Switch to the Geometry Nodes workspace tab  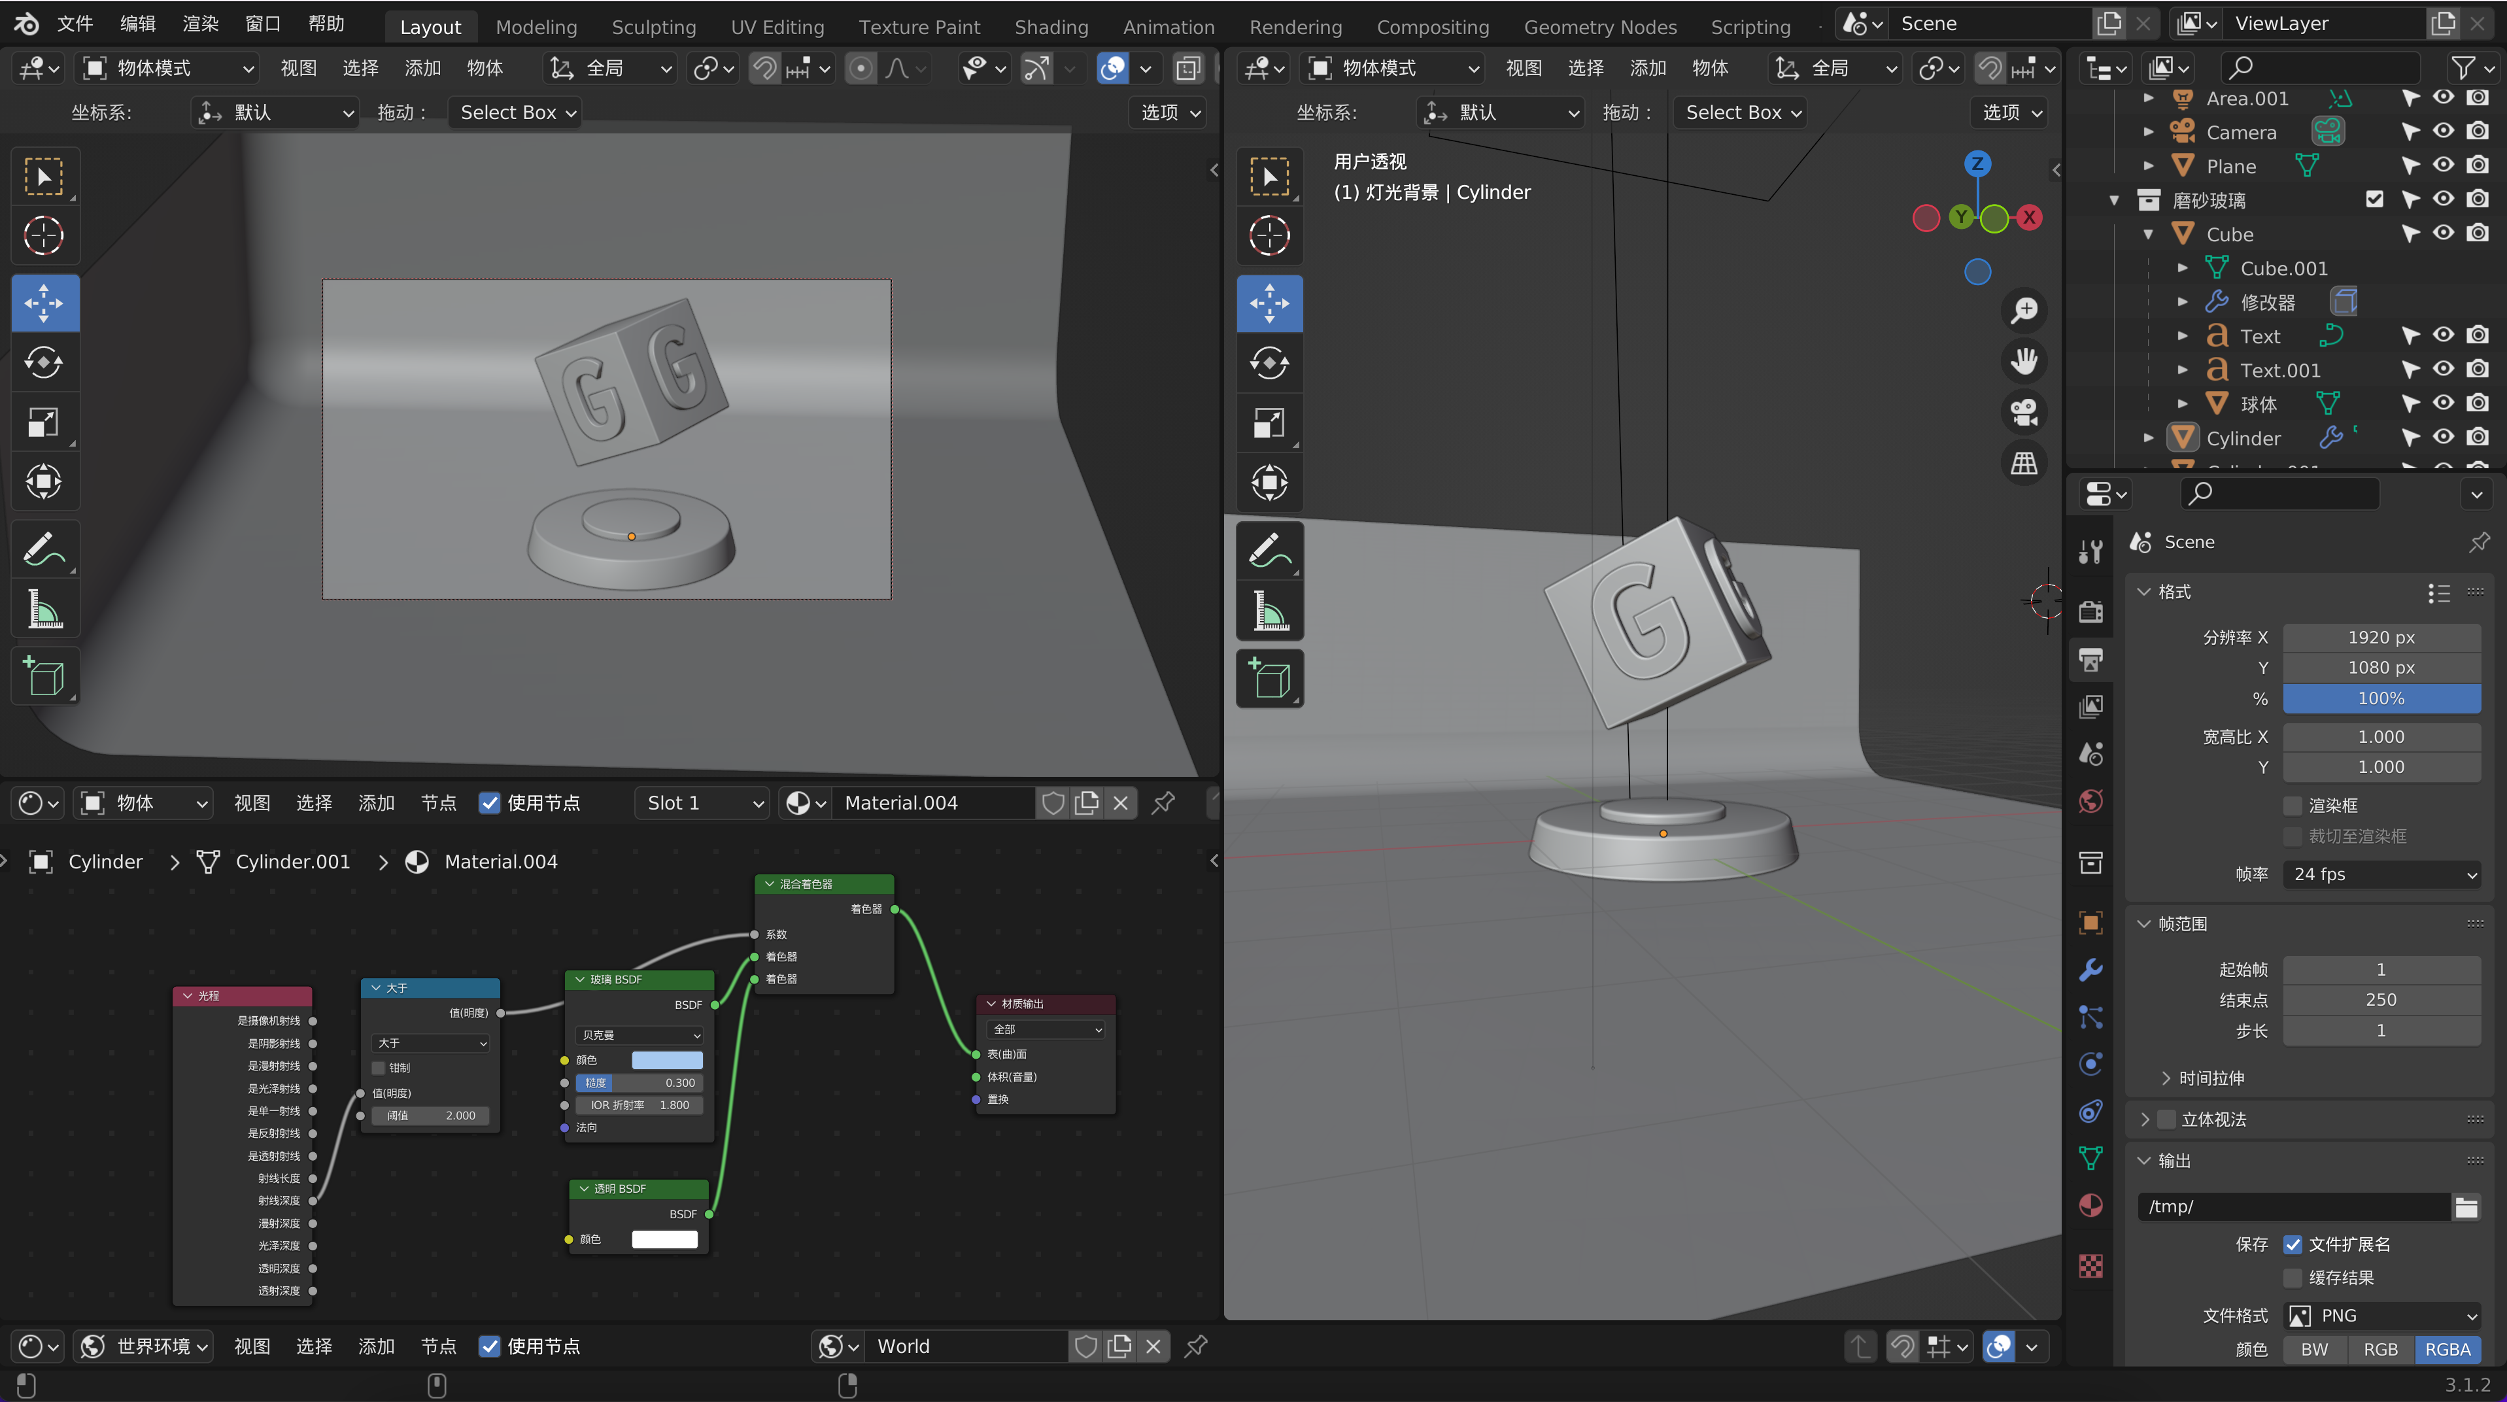[1600, 26]
